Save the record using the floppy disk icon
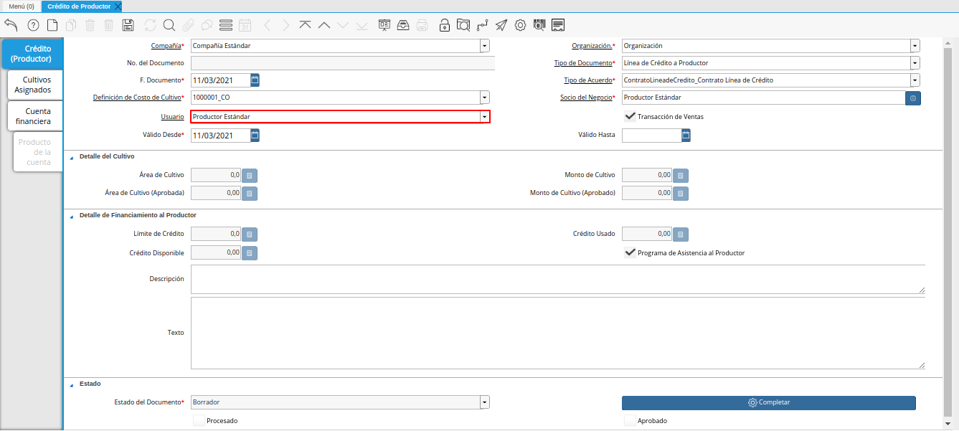Image resolution: width=959 pixels, height=431 pixels. 128,25
